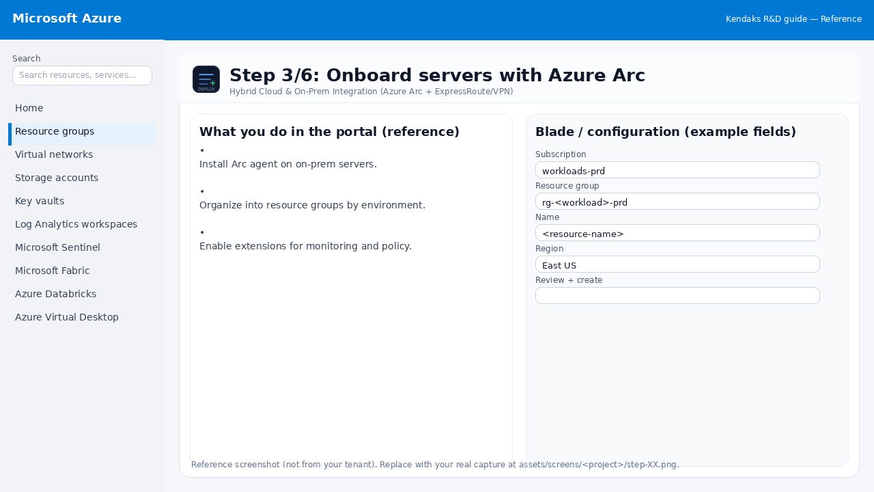Viewport: 874px width, 492px height.
Task: Click 'Install Arc agent on on-prem servers.'
Action: 288,164
